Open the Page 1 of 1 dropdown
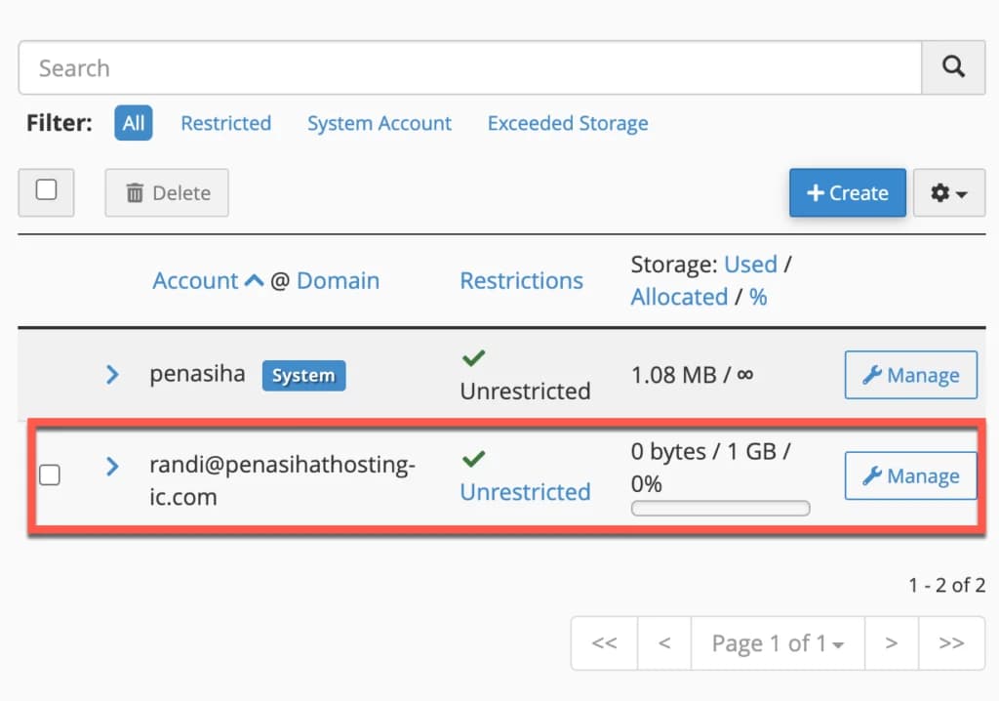 [x=778, y=642]
